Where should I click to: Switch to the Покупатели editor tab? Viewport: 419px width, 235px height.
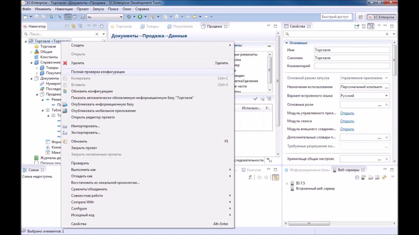point(179,26)
